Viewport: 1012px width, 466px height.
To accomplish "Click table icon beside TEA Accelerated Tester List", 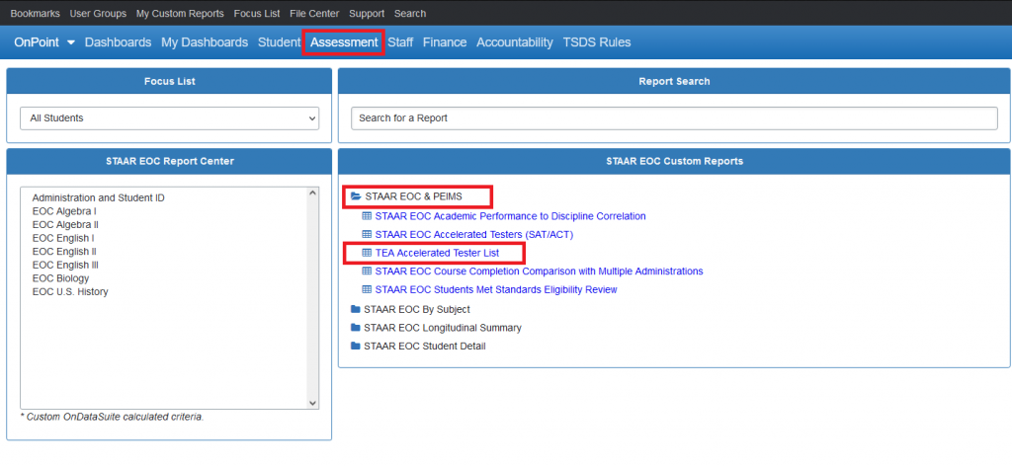I will [367, 254].
